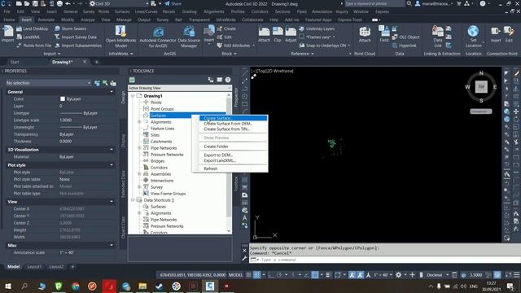This screenshot has width=521, height=293.
Task: Open File Explorer from the taskbar
Action: click(x=142, y=286)
